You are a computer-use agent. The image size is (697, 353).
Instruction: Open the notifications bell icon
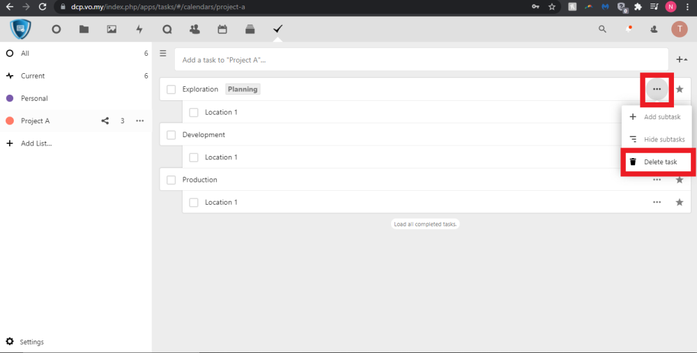pyautogui.click(x=629, y=29)
